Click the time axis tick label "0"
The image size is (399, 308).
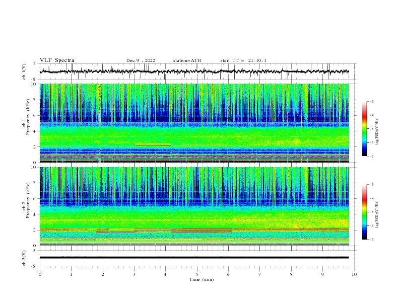tap(40, 274)
